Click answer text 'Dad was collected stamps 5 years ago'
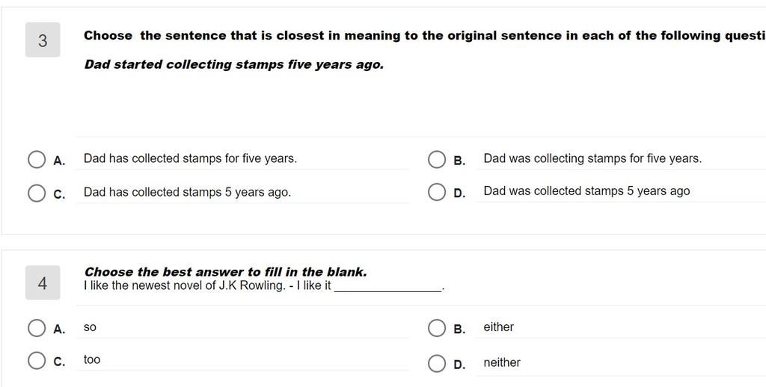Screen dimensions: 766x387 tap(586, 191)
